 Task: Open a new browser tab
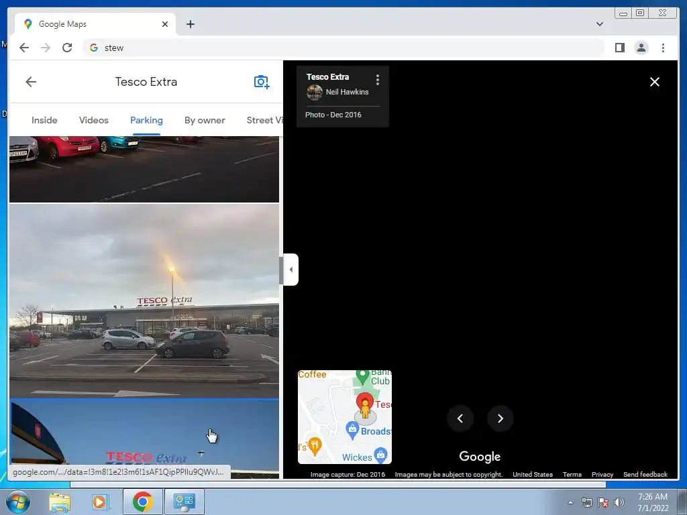[x=190, y=24]
